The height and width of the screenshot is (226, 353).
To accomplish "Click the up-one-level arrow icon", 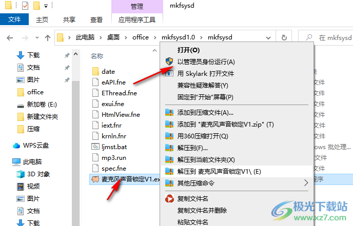I will click(x=48, y=37).
